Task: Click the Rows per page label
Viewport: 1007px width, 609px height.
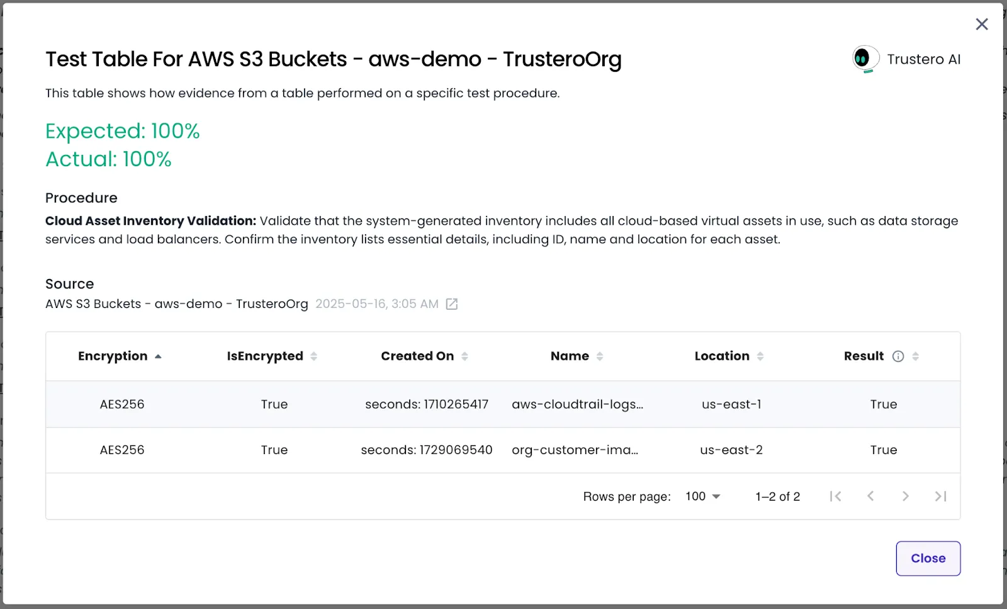Action: (x=627, y=496)
